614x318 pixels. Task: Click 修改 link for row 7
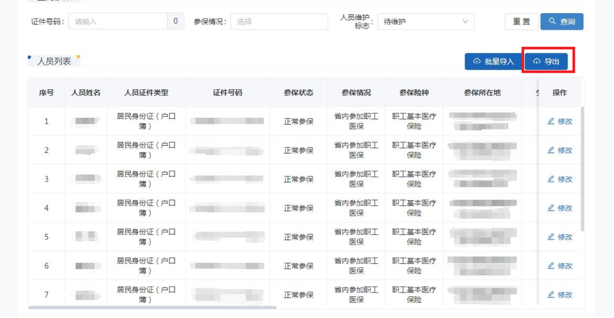[560, 295]
